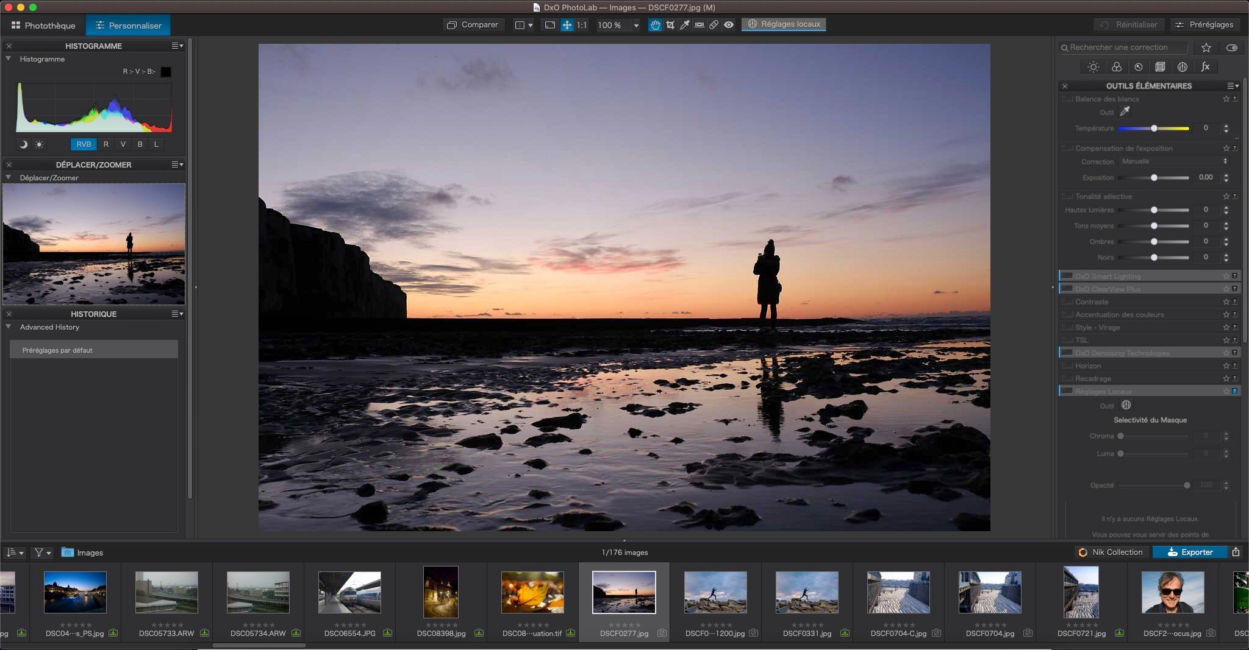The image size is (1249, 650).
Task: Show the fx effects palette icon
Action: 1205,67
